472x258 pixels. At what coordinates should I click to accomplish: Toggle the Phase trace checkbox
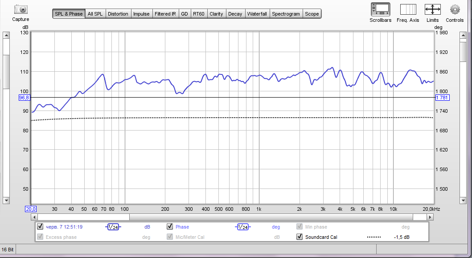(170, 227)
